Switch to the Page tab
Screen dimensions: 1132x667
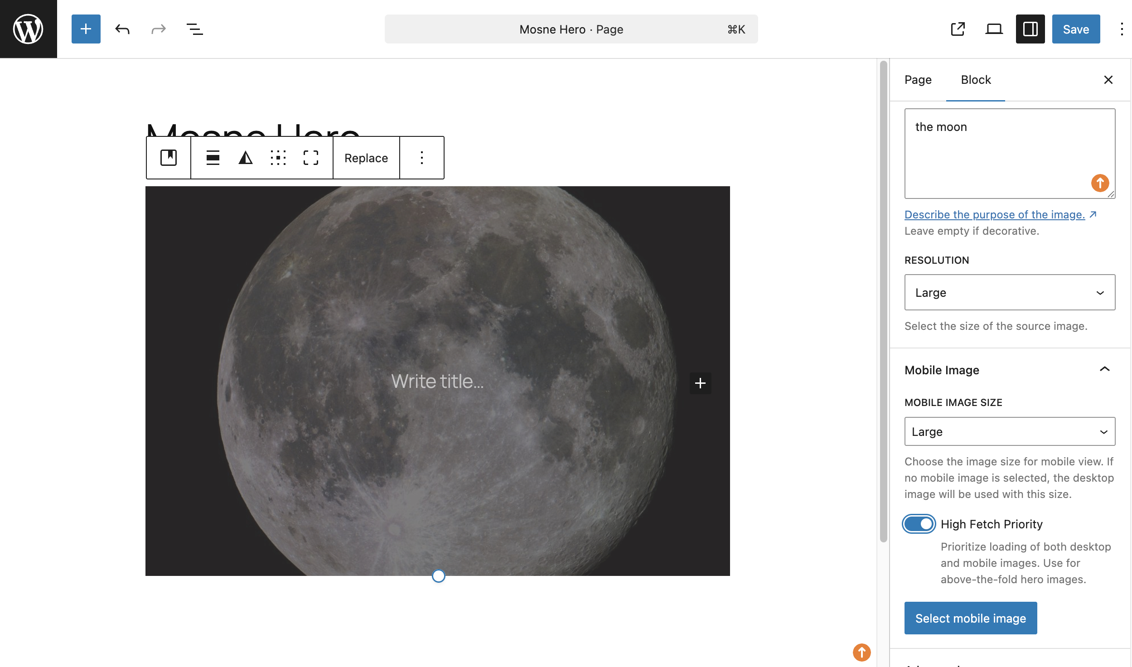point(918,80)
